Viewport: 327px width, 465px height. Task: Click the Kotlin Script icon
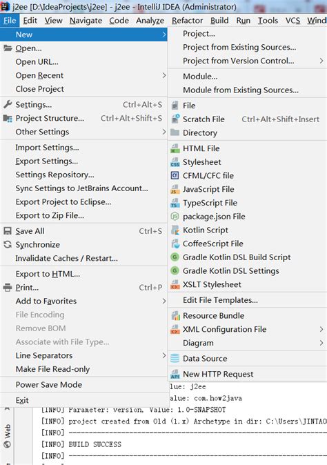pyautogui.click(x=175, y=230)
